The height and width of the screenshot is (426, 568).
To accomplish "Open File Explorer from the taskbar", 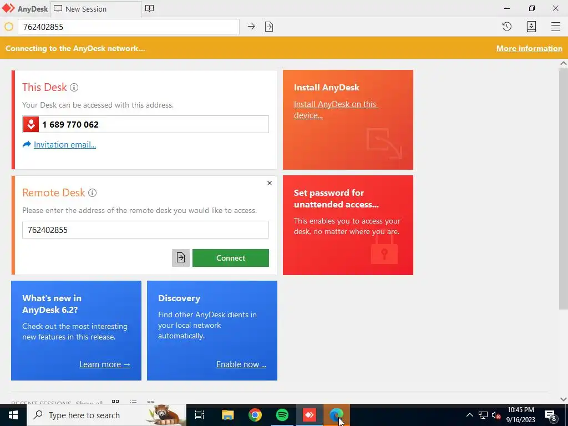I will click(x=228, y=415).
